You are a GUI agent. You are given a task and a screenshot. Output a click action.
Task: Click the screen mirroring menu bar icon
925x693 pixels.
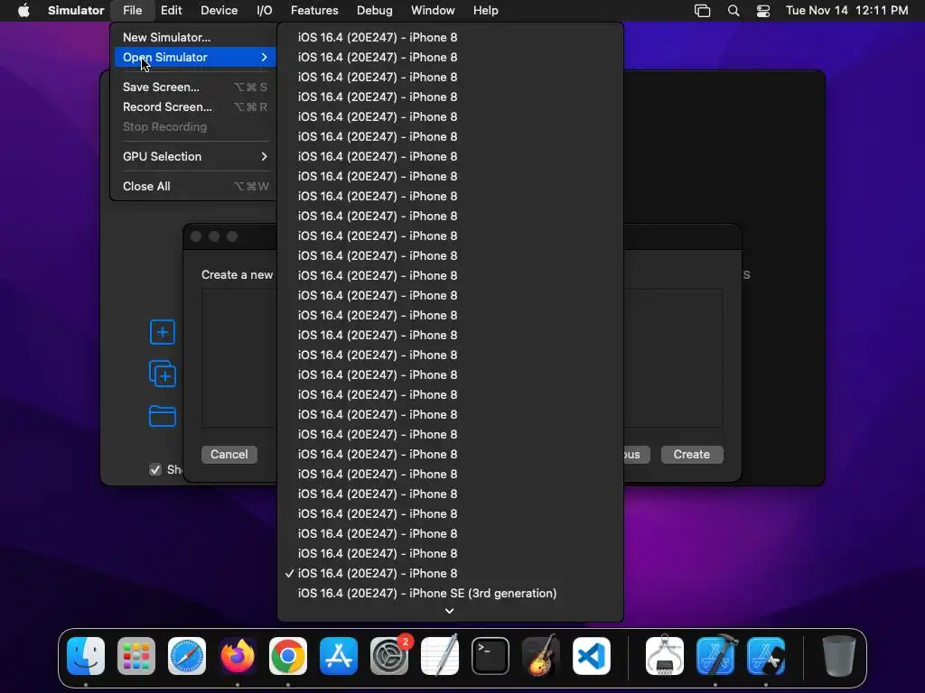click(x=702, y=11)
